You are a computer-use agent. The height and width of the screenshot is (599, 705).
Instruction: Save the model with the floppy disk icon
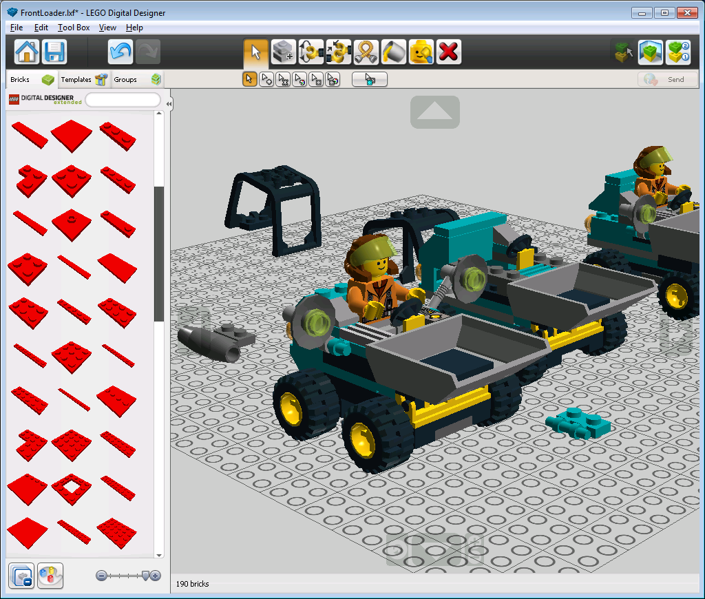(54, 52)
